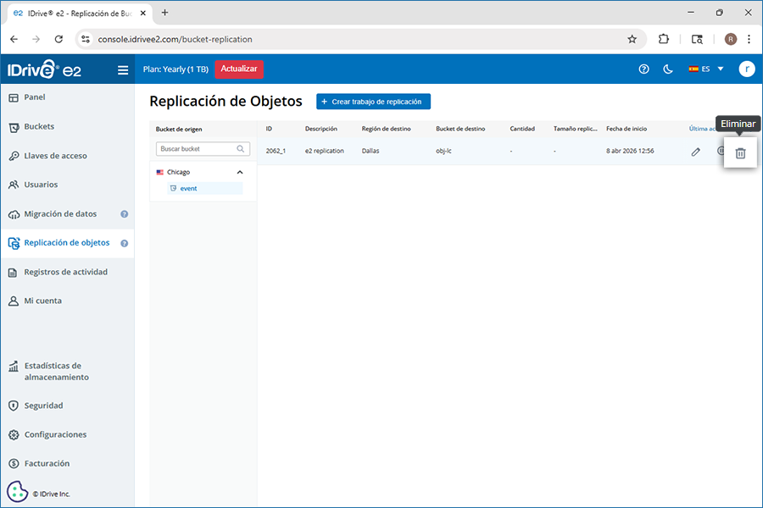Open the cookie settings icon at bottom left

(17, 492)
